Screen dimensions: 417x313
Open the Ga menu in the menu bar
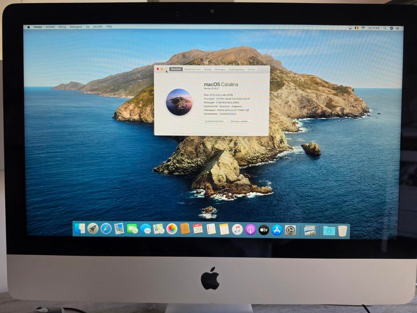(x=88, y=27)
